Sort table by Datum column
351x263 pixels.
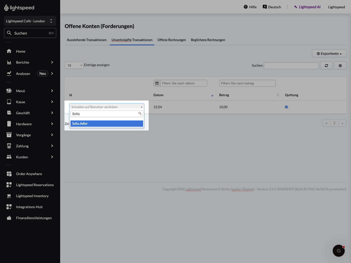coord(184,95)
